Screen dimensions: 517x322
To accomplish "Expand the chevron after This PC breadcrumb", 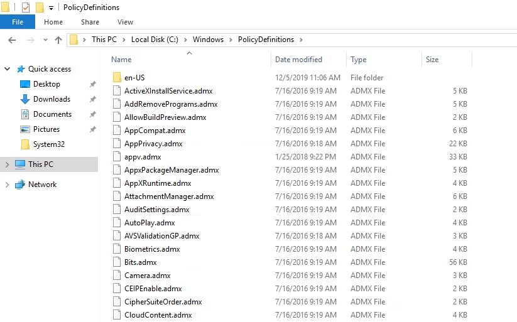I will [x=124, y=40].
